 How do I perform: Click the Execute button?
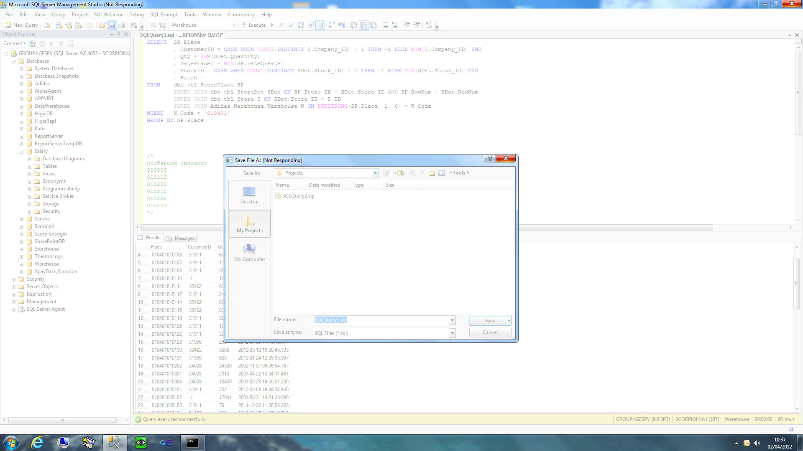coord(253,25)
